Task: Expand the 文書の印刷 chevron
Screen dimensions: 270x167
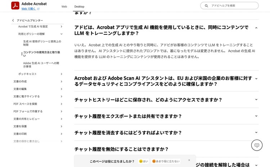Action: 62,134
